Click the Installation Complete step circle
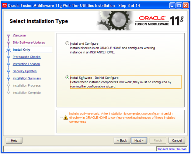This screenshot has height=154, width=191. 9,92
